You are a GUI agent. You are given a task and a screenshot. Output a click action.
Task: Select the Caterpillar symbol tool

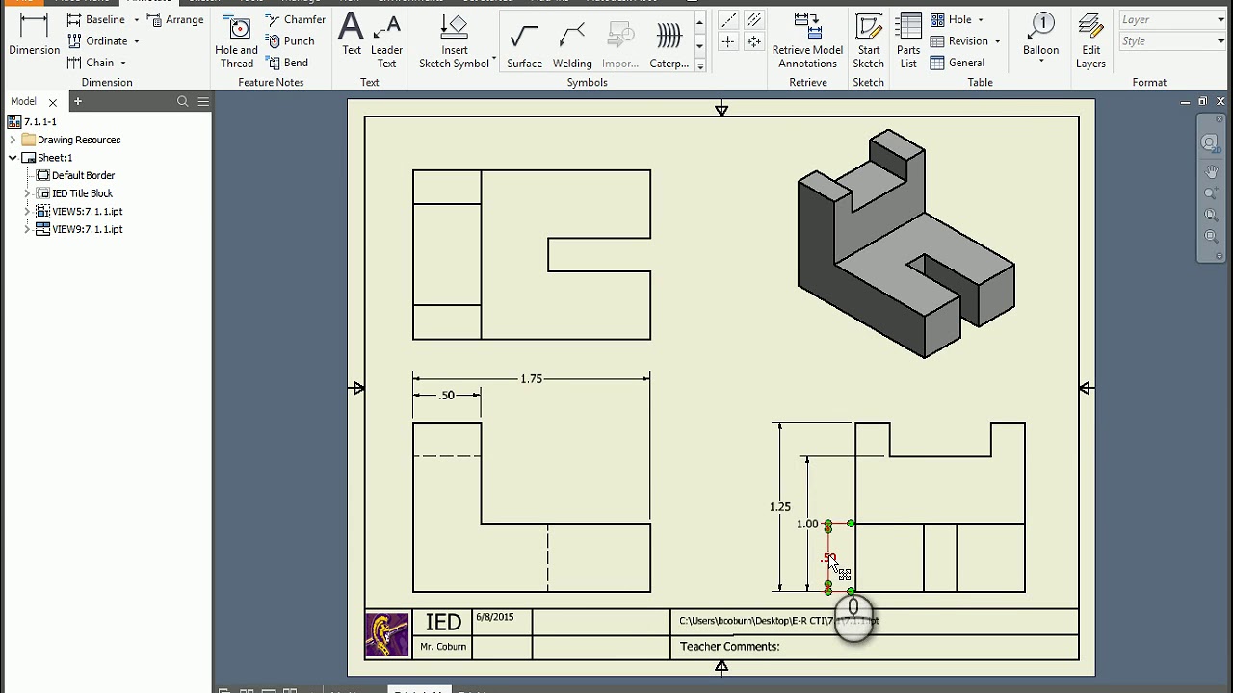669,45
